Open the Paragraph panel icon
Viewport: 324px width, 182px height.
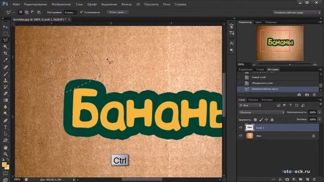click(x=232, y=50)
